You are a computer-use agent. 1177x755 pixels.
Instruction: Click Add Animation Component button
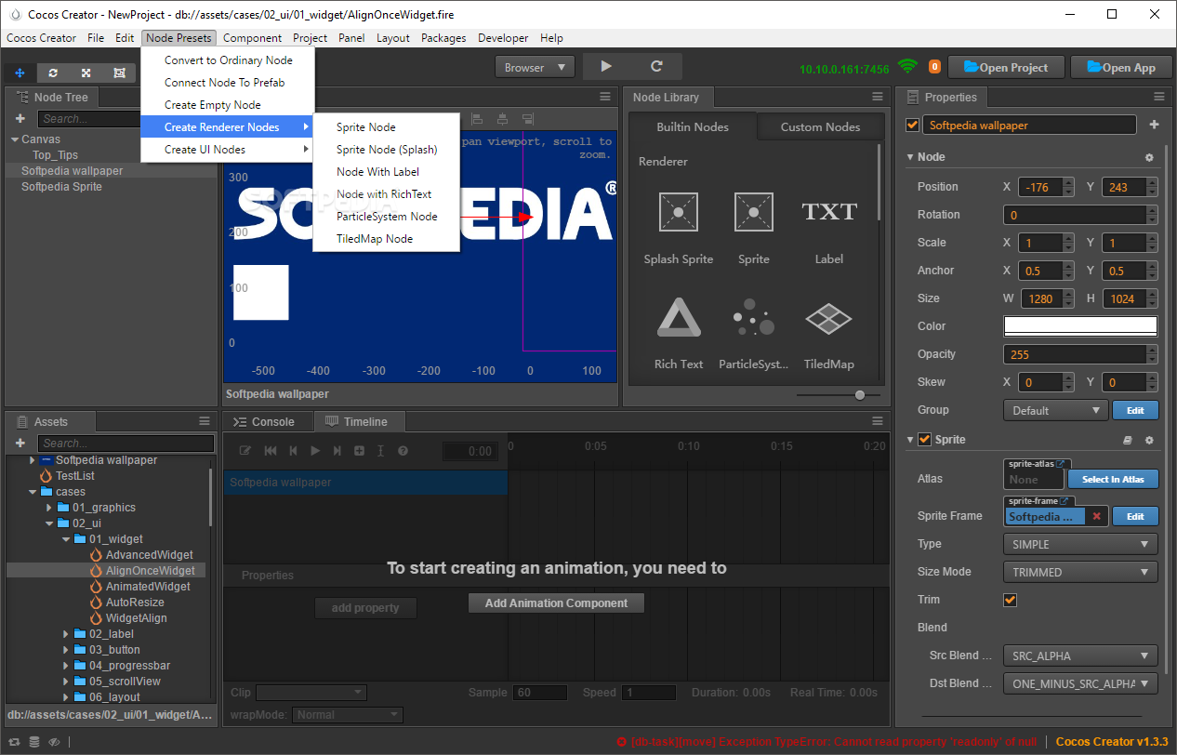click(x=556, y=603)
